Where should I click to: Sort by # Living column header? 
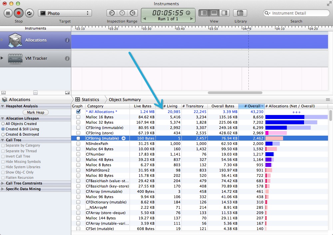coord(168,106)
